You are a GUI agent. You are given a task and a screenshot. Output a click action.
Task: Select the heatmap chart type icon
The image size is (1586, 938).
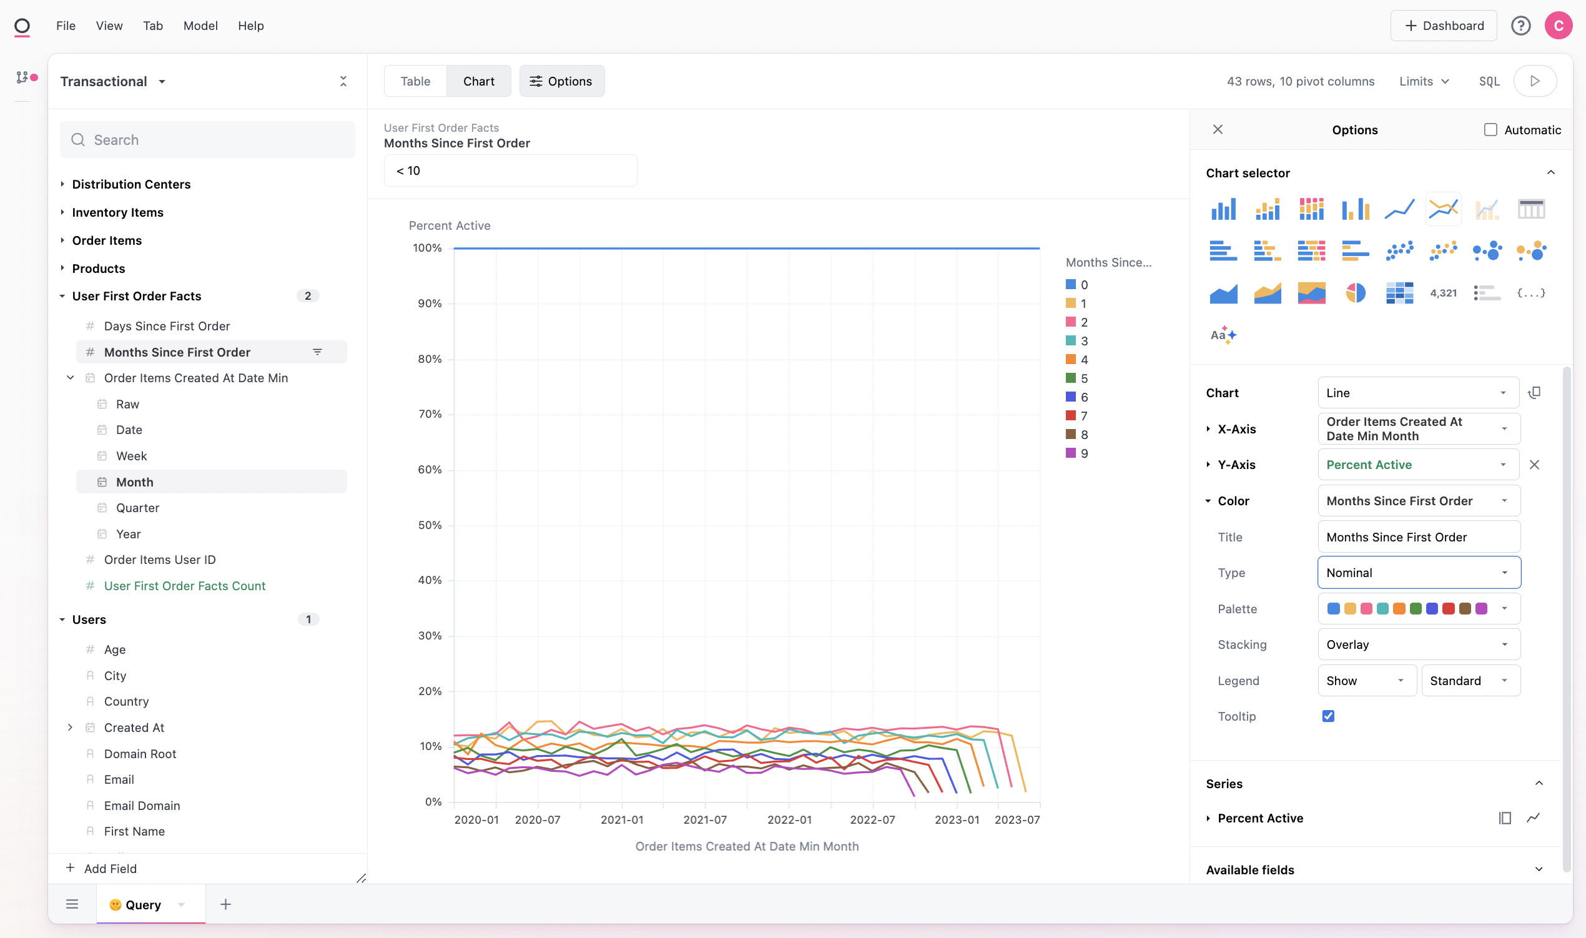[x=1399, y=293]
